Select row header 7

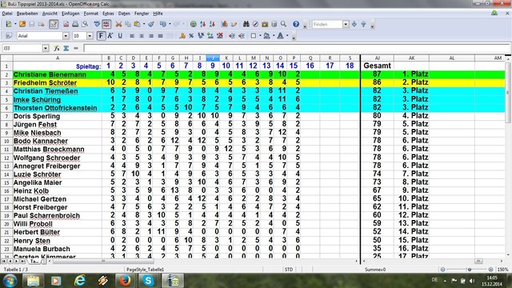[x=6, y=116]
